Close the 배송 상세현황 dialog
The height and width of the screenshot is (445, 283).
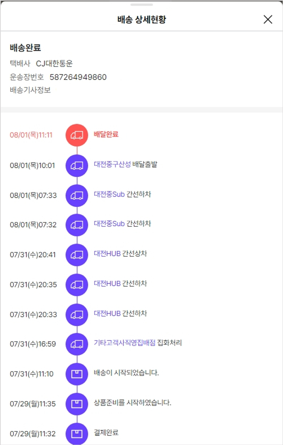pyautogui.click(x=268, y=20)
